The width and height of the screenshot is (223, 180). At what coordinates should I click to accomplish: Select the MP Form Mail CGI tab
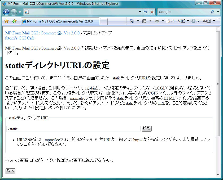pyautogui.click(x=60, y=21)
